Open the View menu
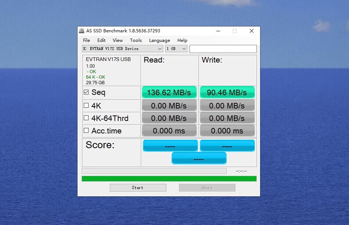Viewport: 349px width, 225px height. [x=118, y=40]
